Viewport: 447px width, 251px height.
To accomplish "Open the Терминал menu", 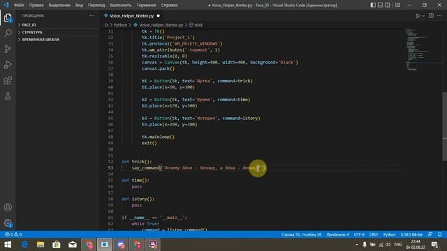I will [x=146, y=5].
